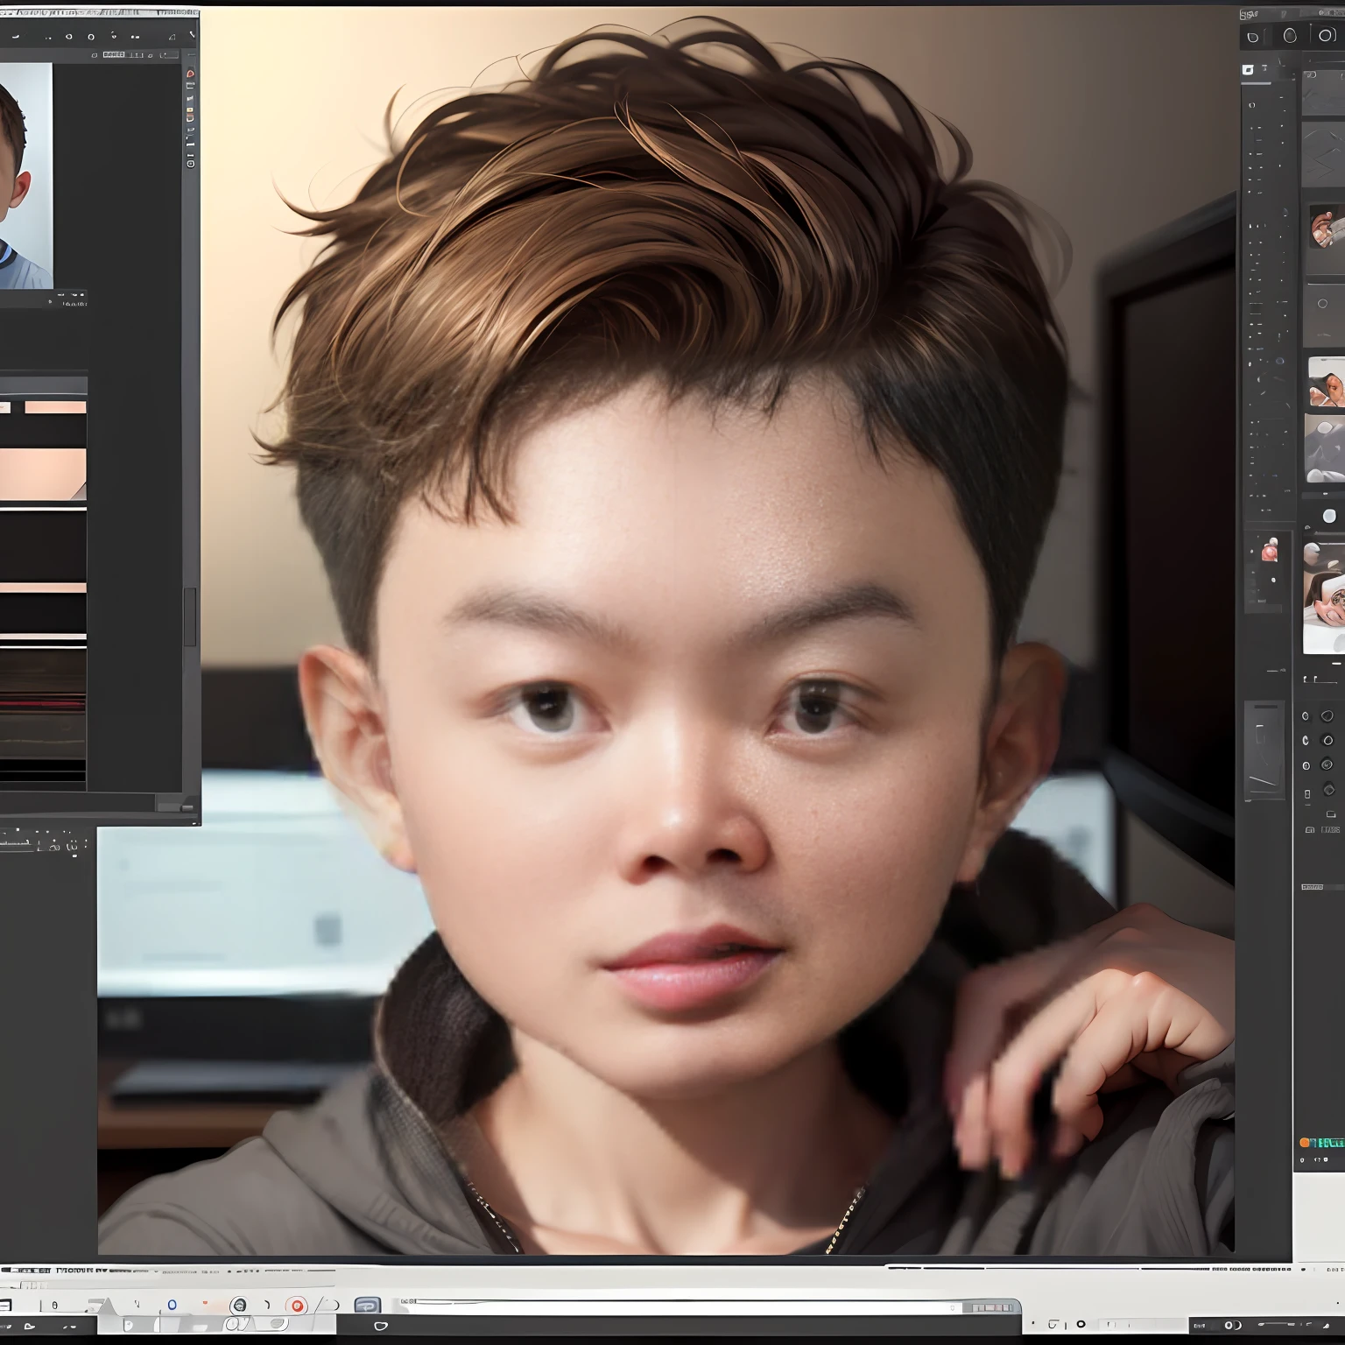Click the green and orange indicator bar at right
The width and height of the screenshot is (1345, 1345).
point(1322,1143)
